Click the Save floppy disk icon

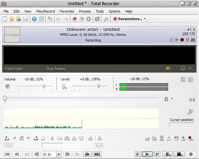coord(26,19)
